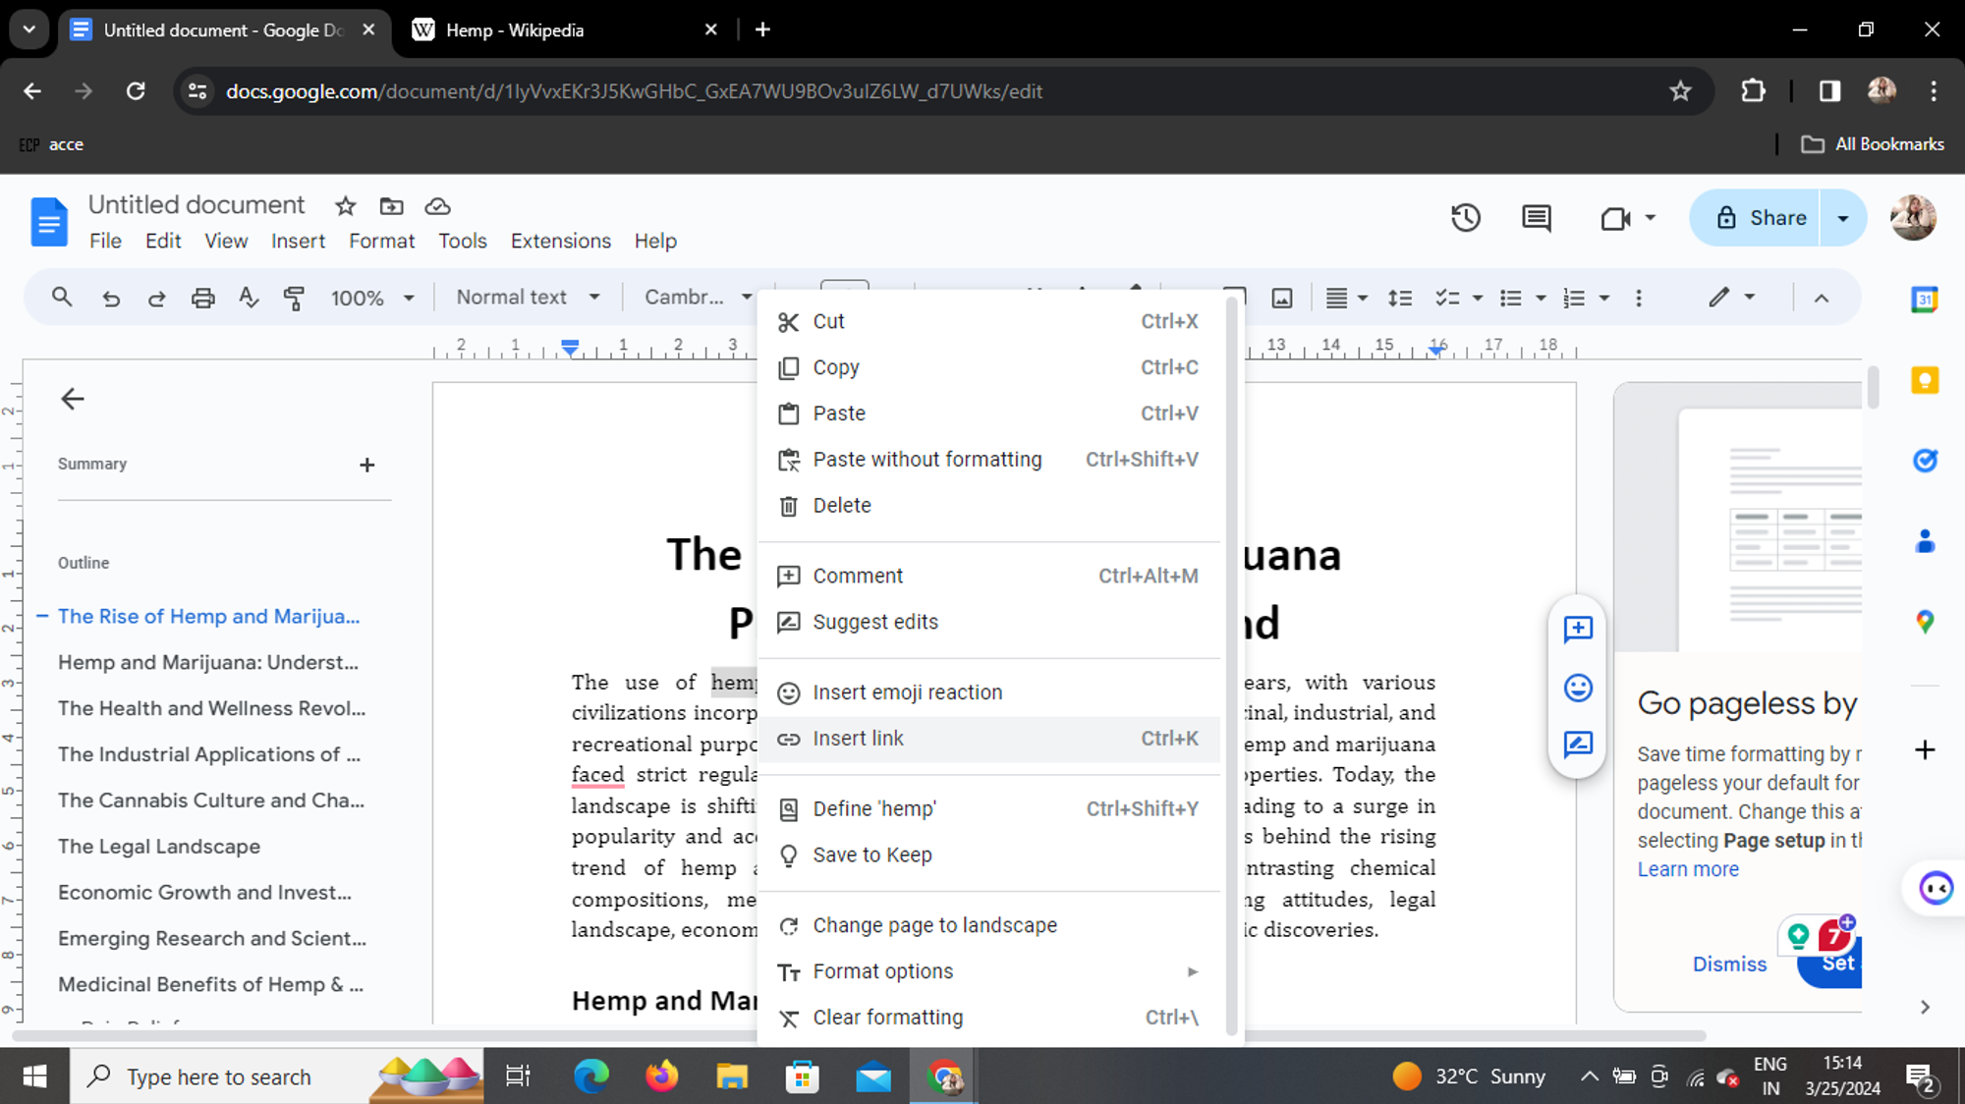Select Cut from context menu
The image size is (1965, 1104).
[x=989, y=321]
